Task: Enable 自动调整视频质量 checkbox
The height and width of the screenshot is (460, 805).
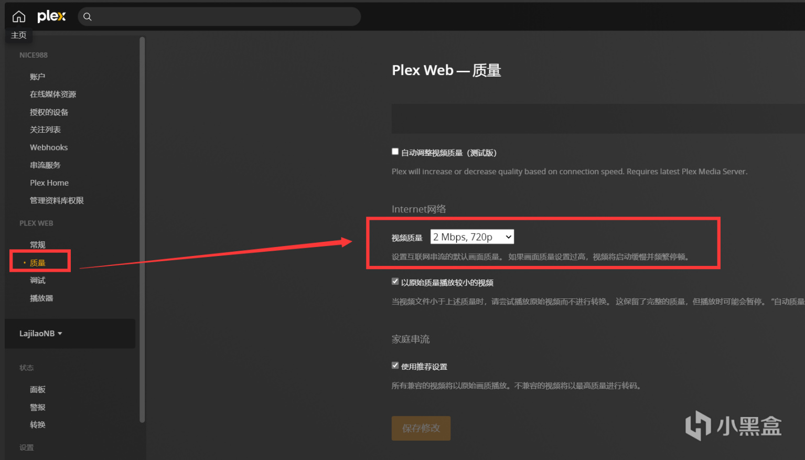Action: [395, 152]
